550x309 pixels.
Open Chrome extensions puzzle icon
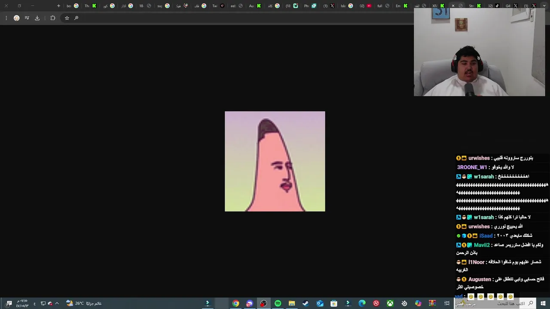click(53, 18)
